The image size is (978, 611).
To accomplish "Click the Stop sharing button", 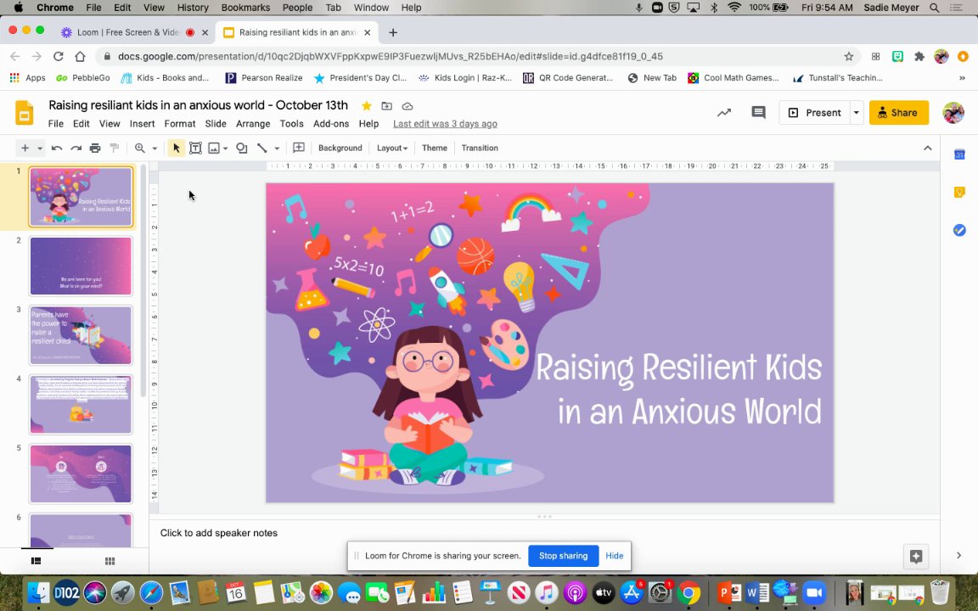I will tap(563, 556).
